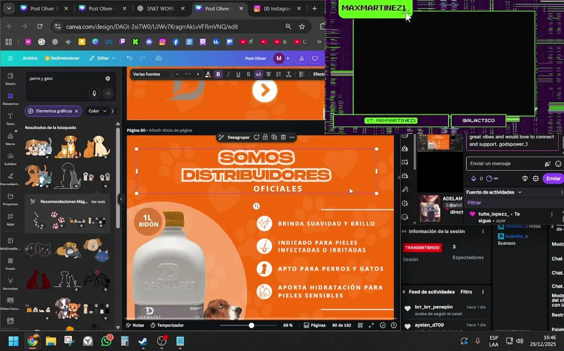Switch to the Instagram browser tab
This screenshot has width=564, height=351.
point(277,9)
